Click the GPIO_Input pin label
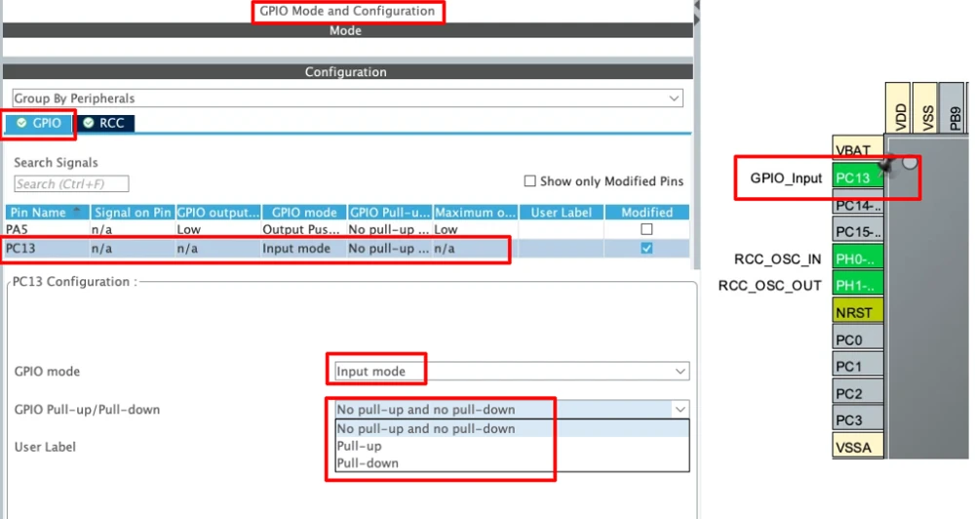The image size is (975, 519). [786, 178]
